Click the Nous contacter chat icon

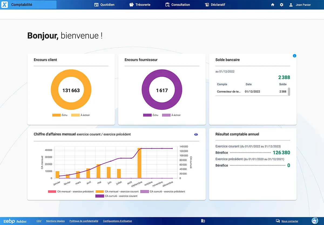point(278,221)
